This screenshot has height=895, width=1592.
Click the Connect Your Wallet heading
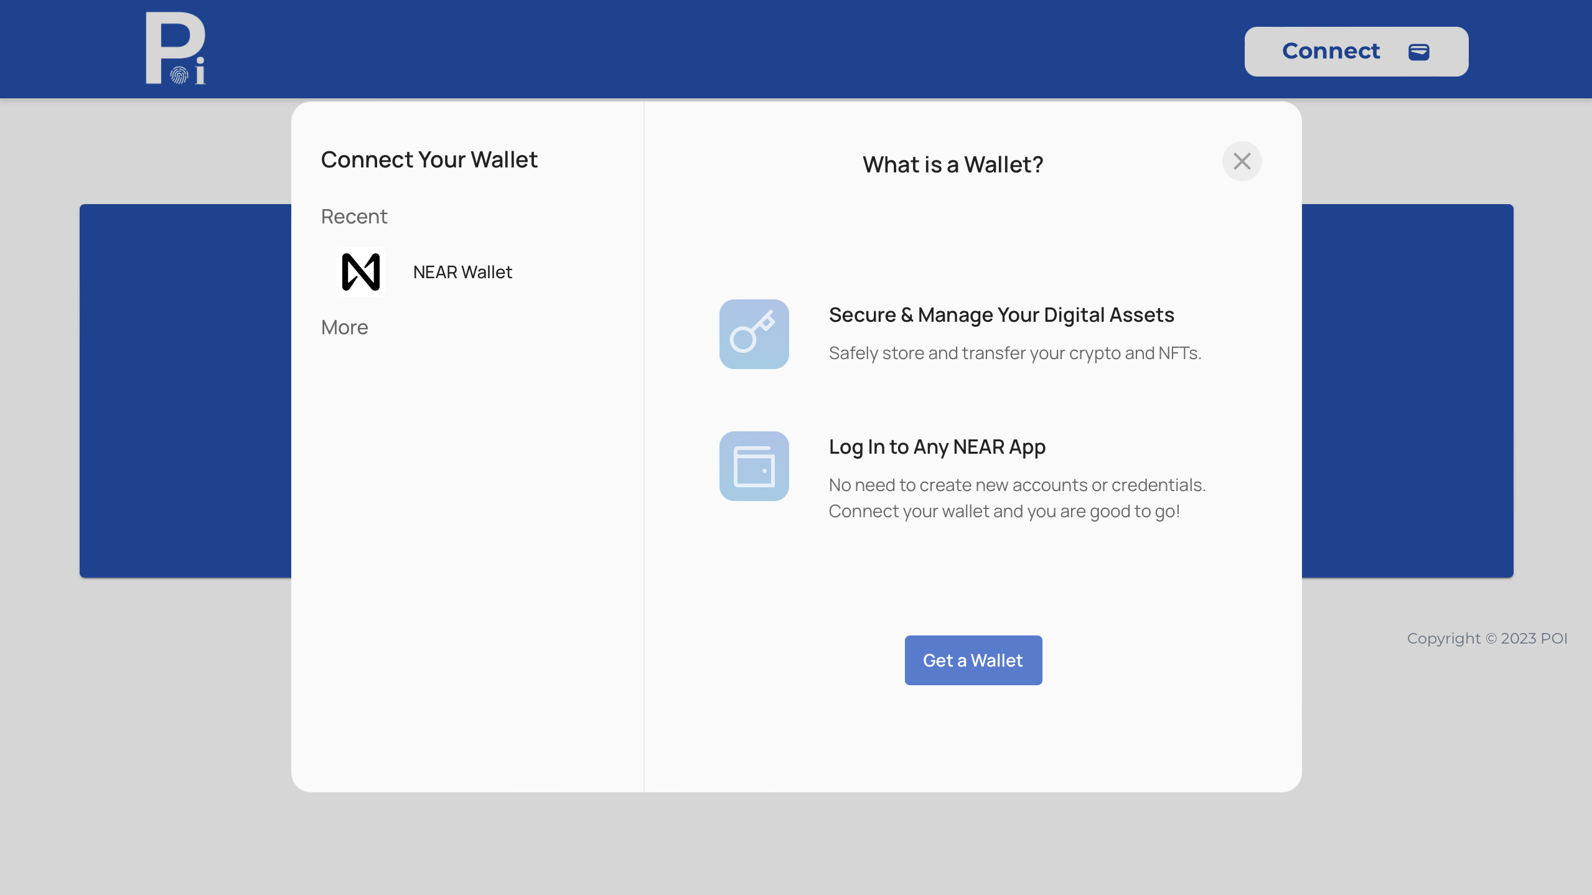[429, 160]
